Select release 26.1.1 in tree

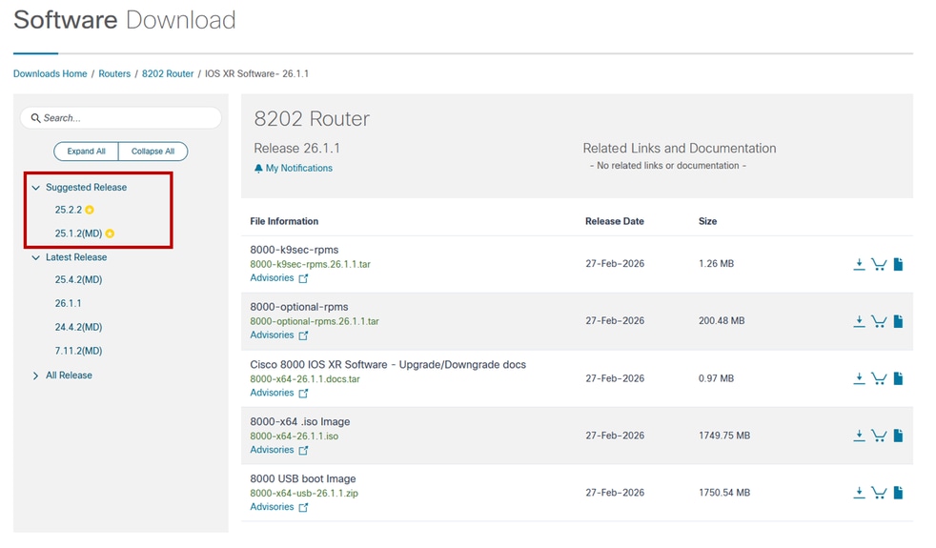(68, 303)
